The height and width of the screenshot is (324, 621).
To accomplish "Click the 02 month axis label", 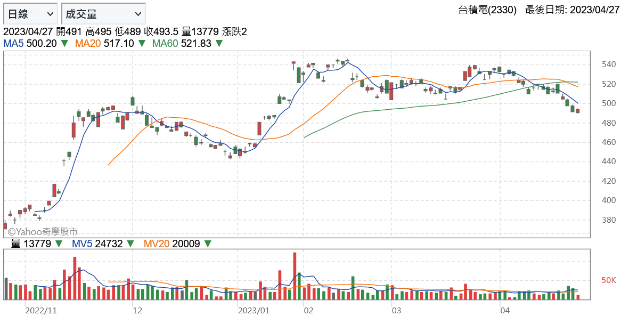I will point(308,311).
